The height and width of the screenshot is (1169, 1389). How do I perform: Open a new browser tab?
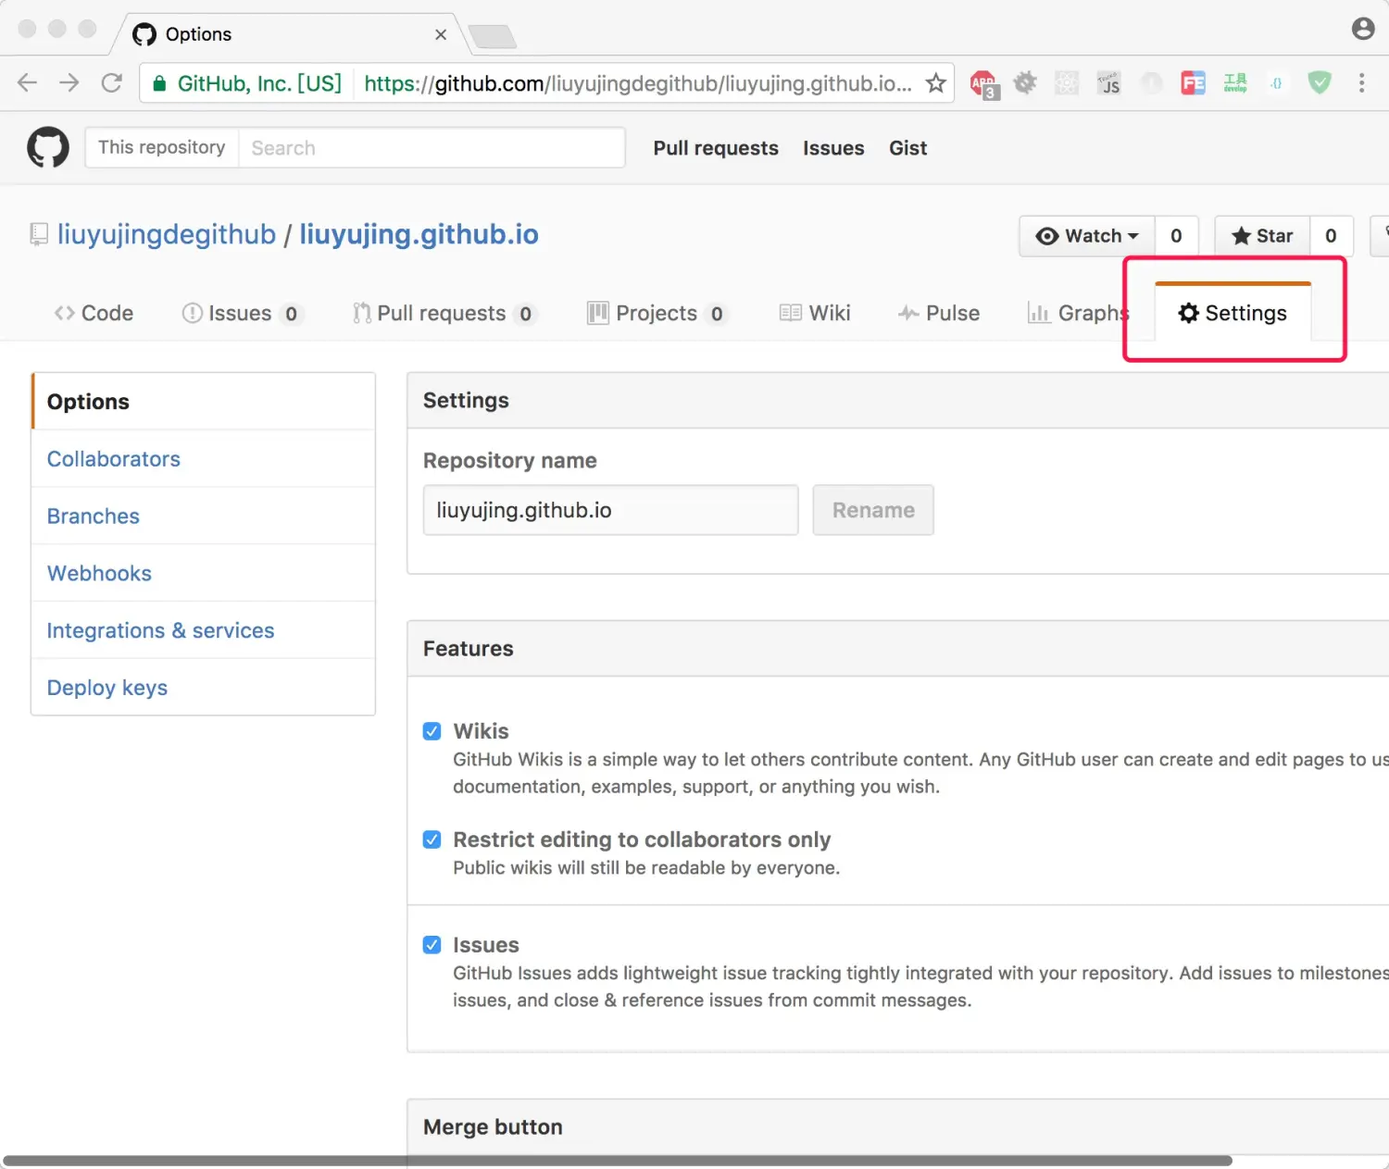[x=492, y=36]
